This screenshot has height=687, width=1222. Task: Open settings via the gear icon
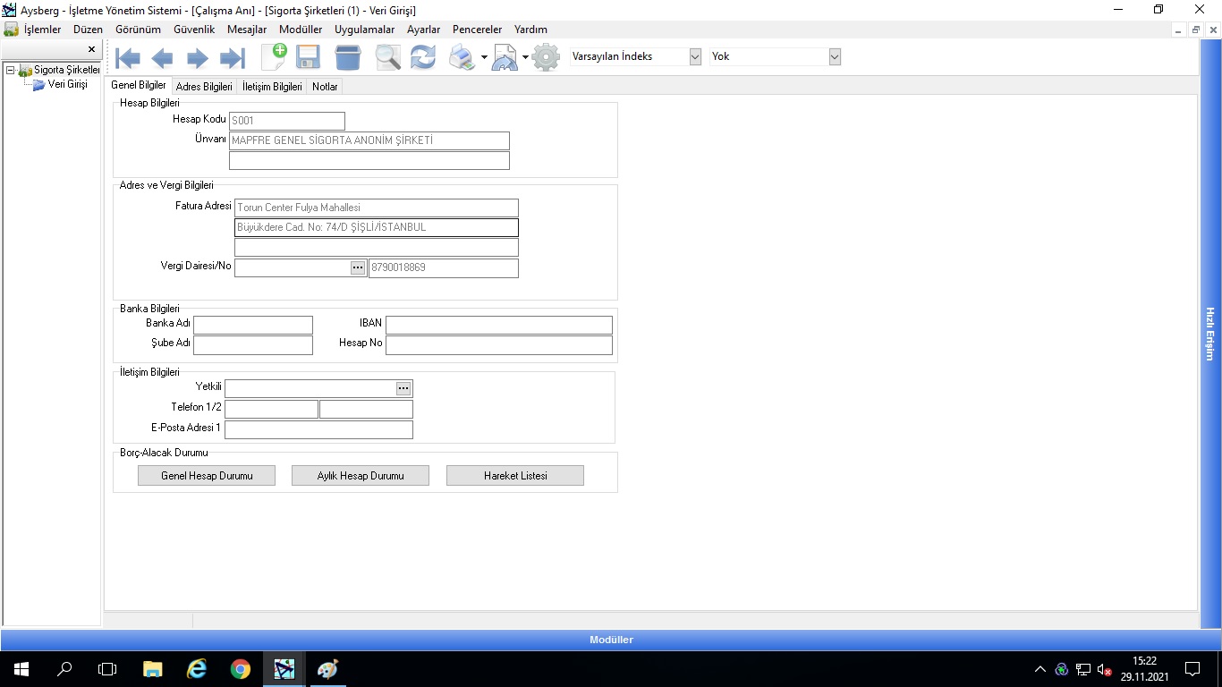click(546, 57)
